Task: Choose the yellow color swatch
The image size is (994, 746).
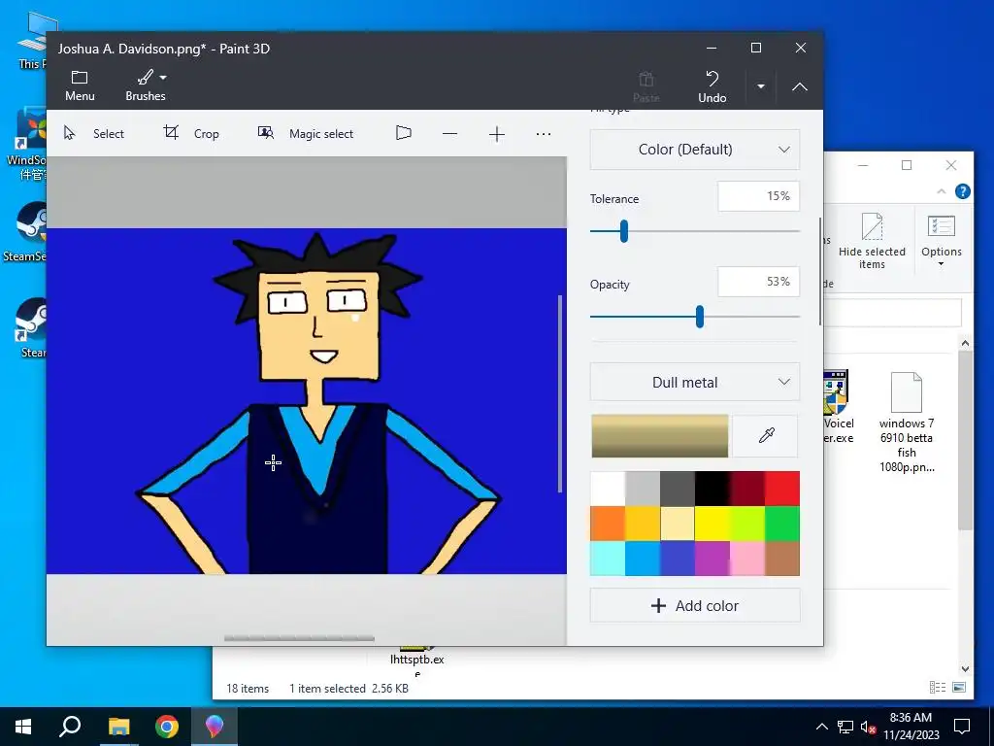Action: [x=712, y=524]
